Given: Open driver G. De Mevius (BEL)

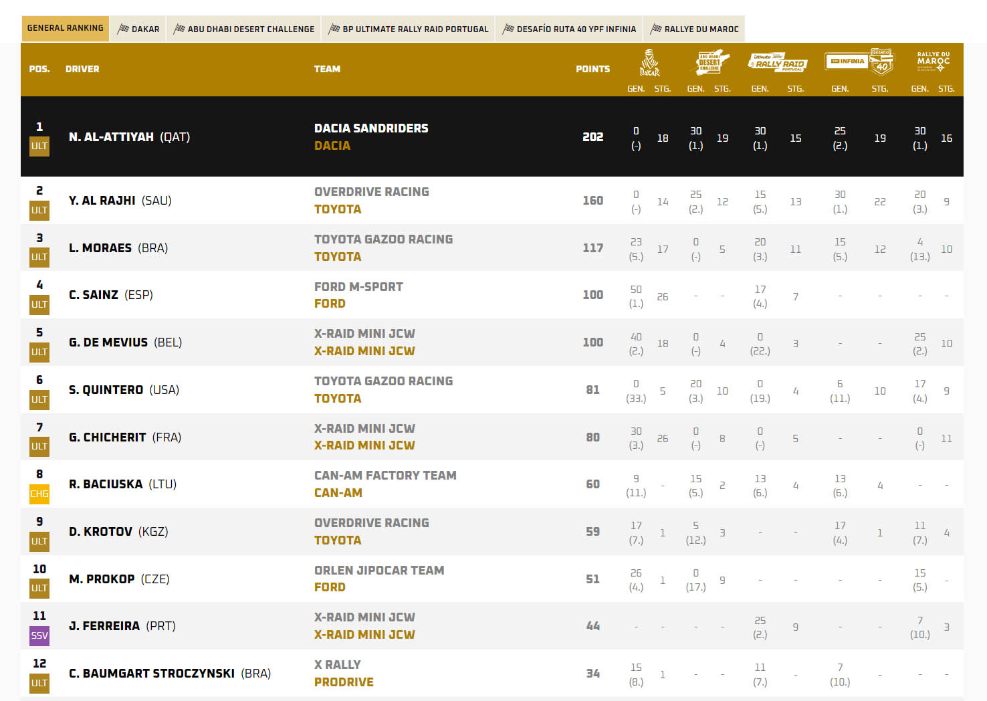Looking at the screenshot, I should point(125,342).
